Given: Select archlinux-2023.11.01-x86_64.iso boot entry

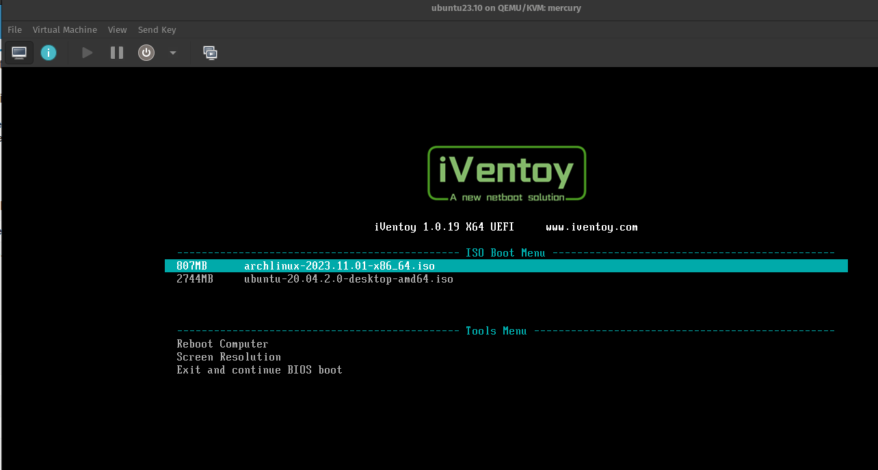Looking at the screenshot, I should pos(506,266).
